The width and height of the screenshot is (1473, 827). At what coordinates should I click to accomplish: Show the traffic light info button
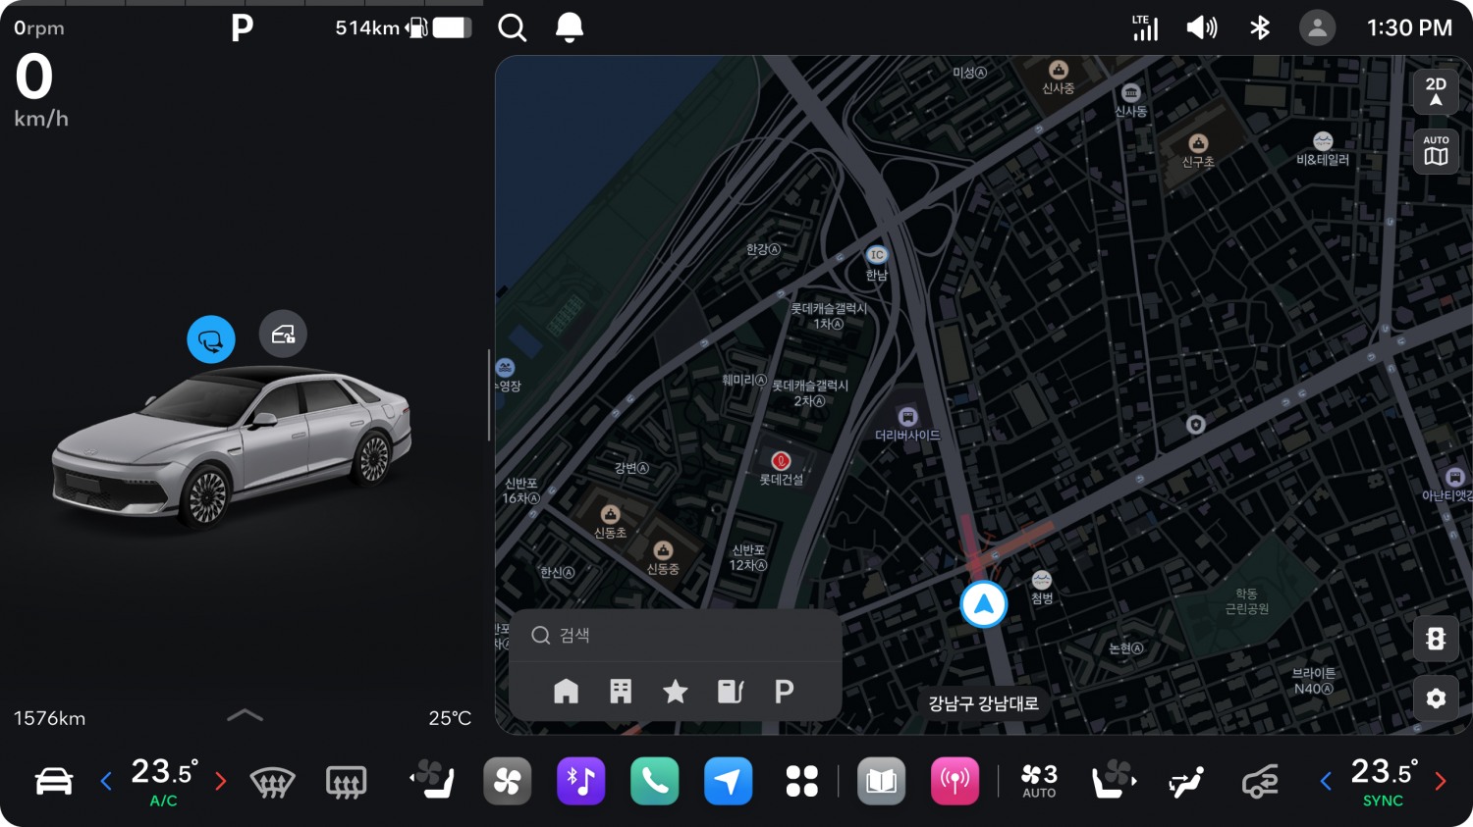(1436, 639)
